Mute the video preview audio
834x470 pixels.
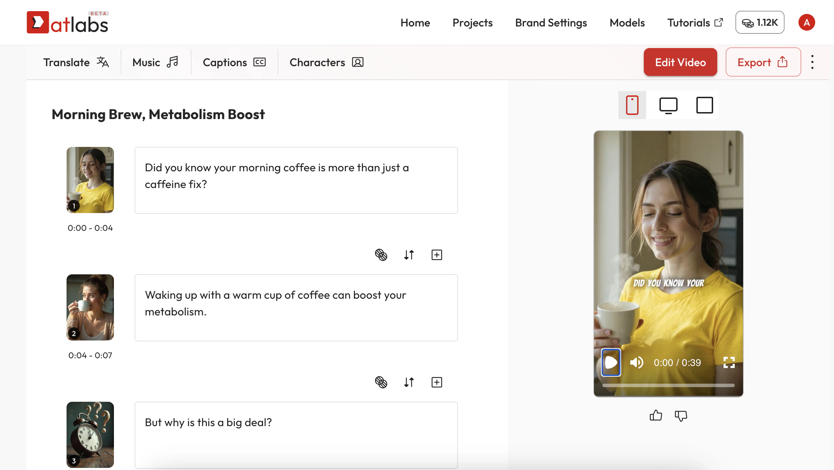point(637,362)
